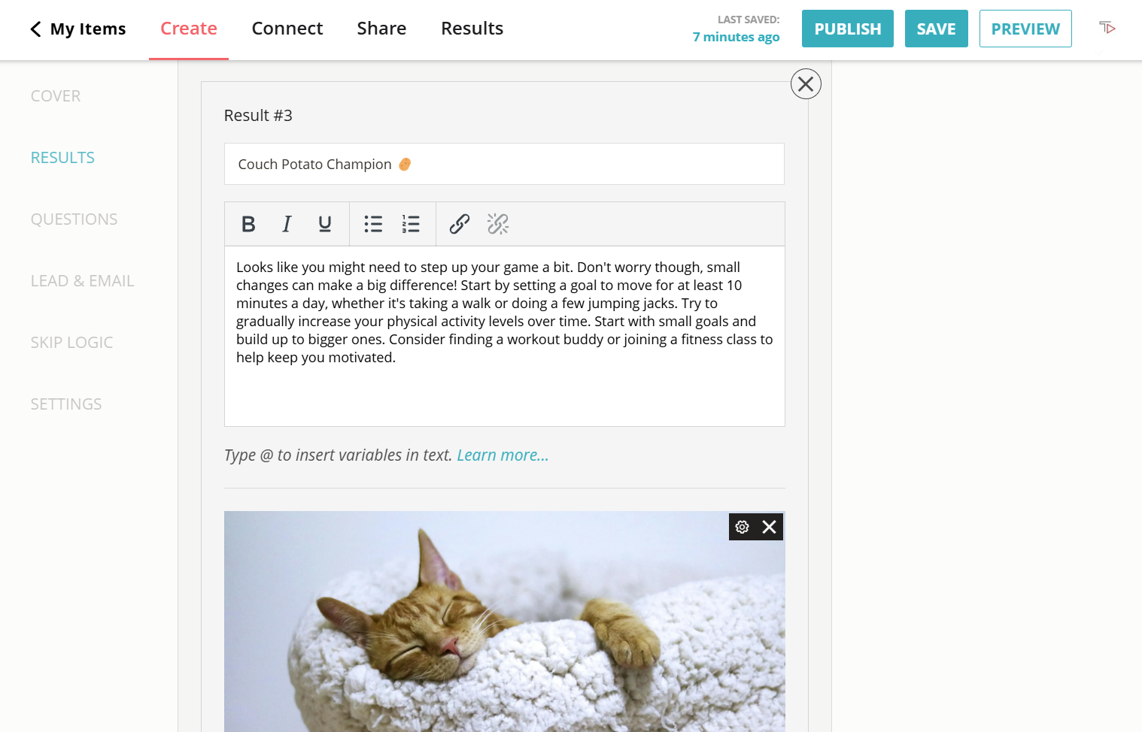The height and width of the screenshot is (732, 1142).
Task: Insert a hyperlink using the link icon
Action: click(x=459, y=223)
